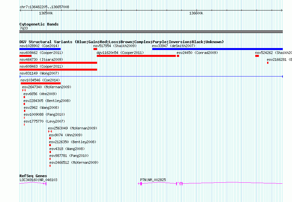Open the esv33947 (deSmith2007) label

tap(174, 46)
